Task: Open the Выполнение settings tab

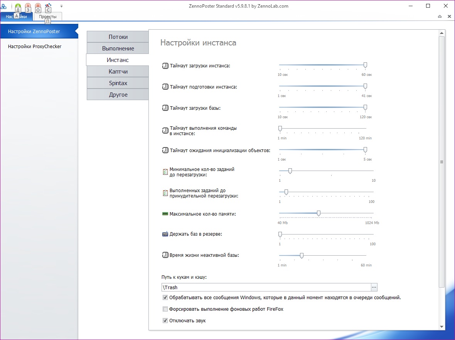Action: [x=118, y=49]
